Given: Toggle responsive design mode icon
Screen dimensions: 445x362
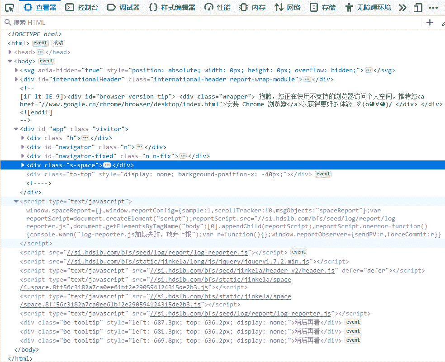Looking at the screenshot, I should 419,7.
